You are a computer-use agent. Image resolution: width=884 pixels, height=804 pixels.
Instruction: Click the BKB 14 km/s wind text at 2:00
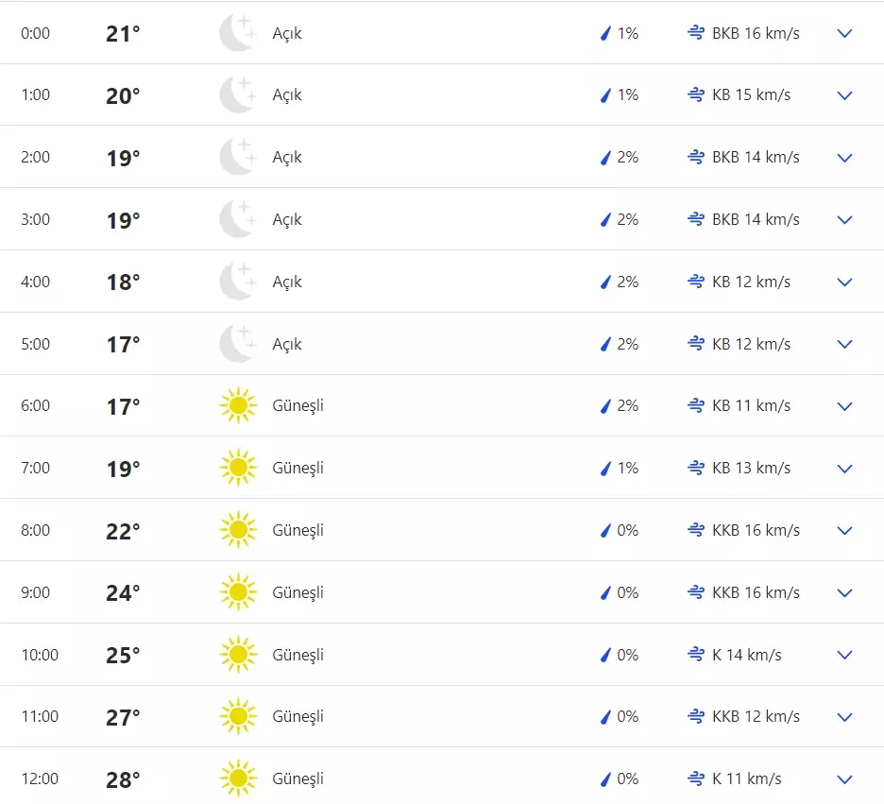click(x=756, y=157)
